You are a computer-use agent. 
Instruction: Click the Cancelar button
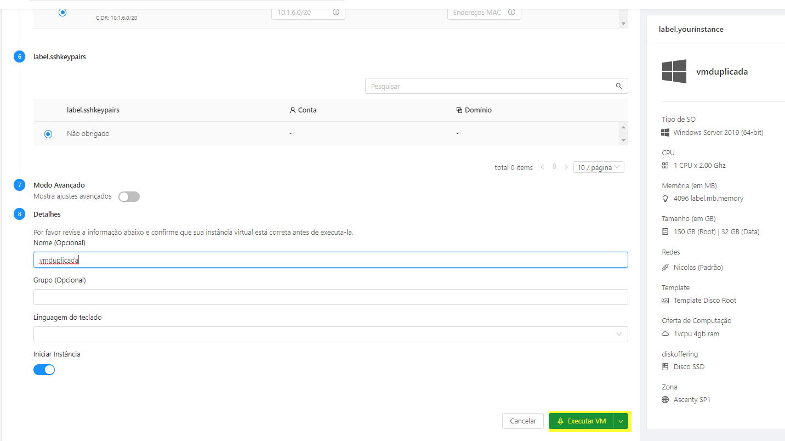(x=523, y=421)
